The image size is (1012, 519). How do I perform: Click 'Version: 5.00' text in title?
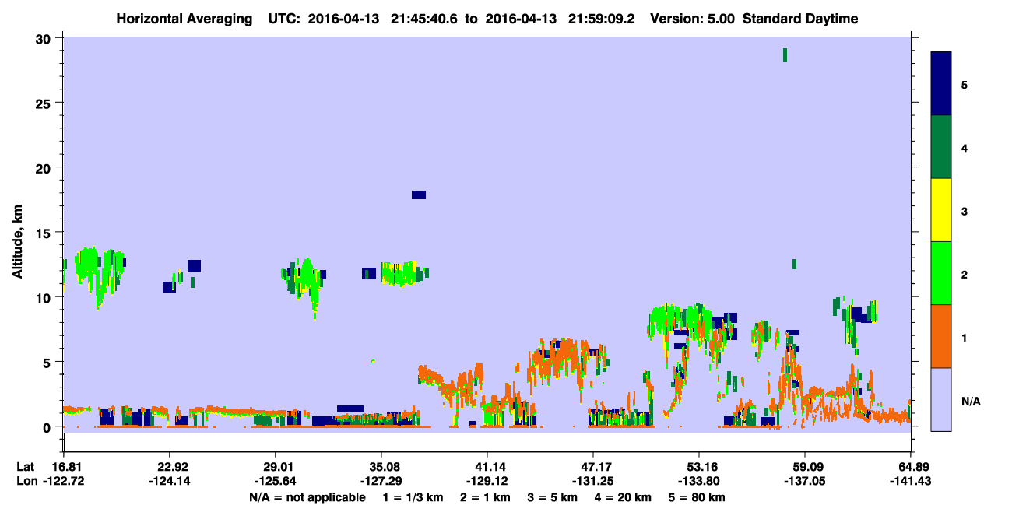[x=694, y=19]
